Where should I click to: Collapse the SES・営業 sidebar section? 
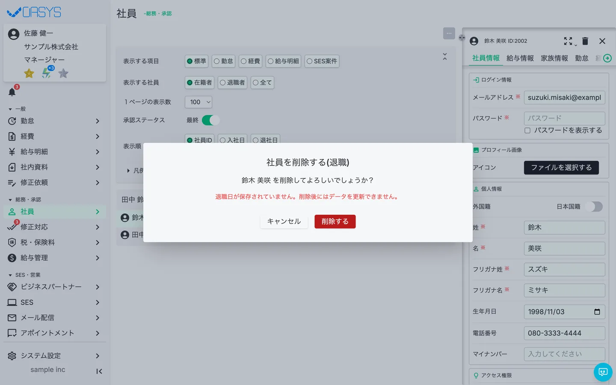pyautogui.click(x=24, y=275)
